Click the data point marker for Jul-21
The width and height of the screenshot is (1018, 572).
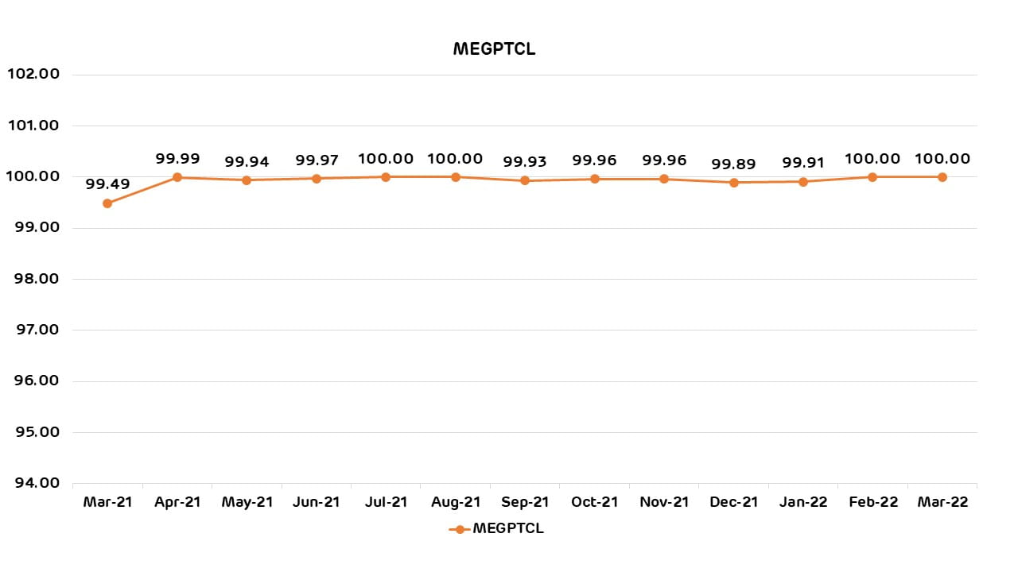point(386,177)
